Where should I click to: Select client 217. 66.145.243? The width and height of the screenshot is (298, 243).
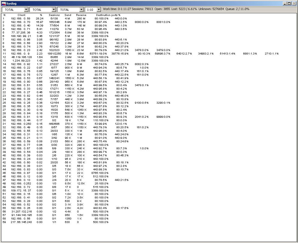tap(21, 222)
